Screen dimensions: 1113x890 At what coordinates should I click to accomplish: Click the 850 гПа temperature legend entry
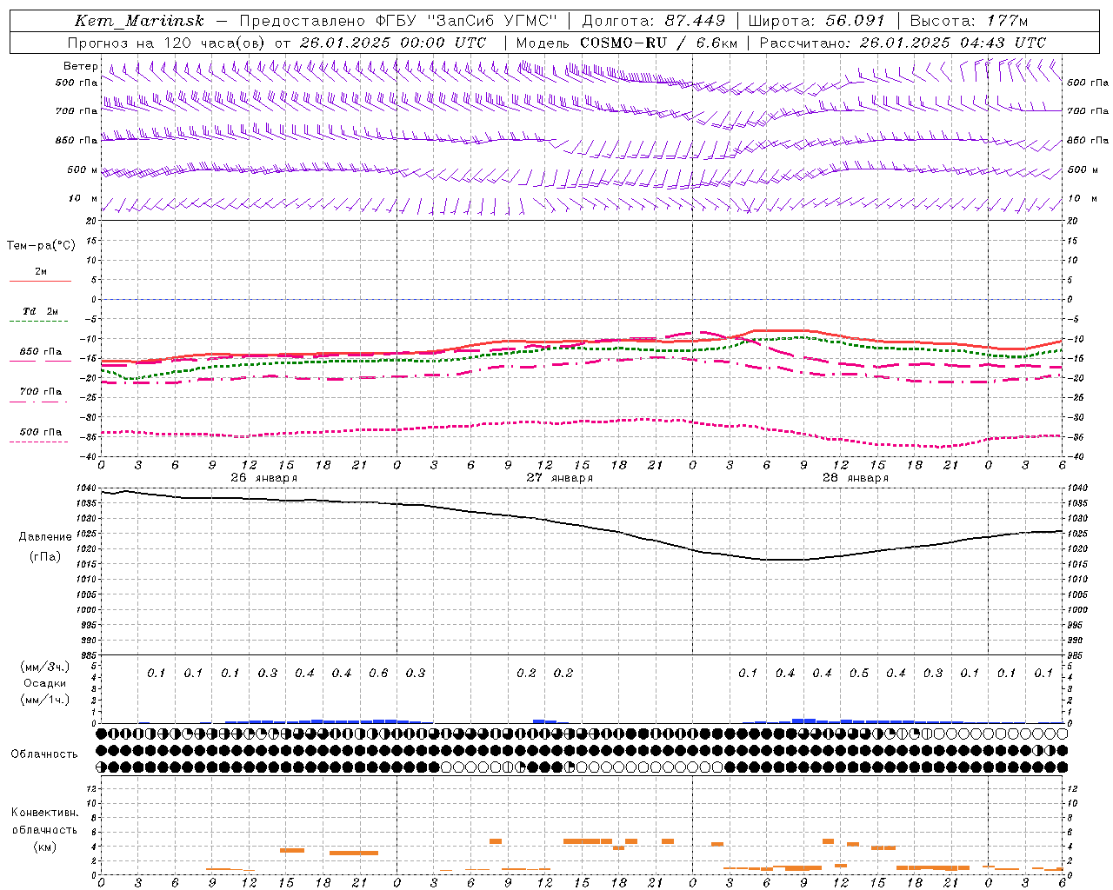coord(41,352)
